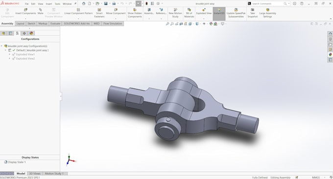Pin the menu bar with pushpin

pos(75,3)
